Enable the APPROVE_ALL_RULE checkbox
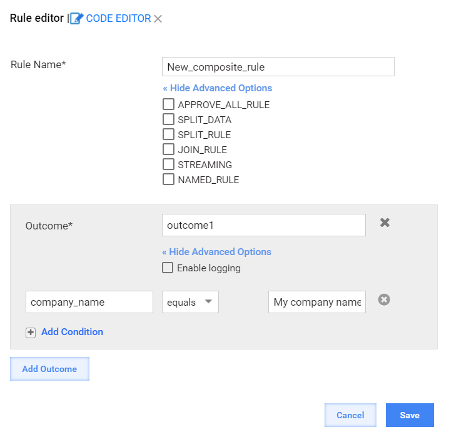Screen dimensions: 449x442 [x=168, y=104]
